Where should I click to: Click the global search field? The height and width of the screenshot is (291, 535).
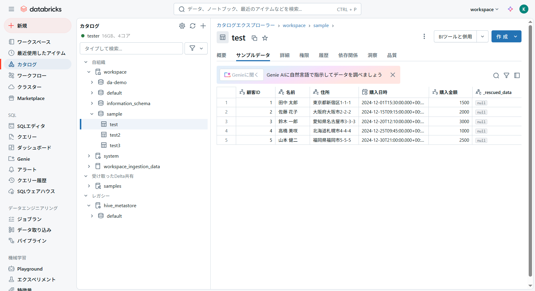(267, 9)
